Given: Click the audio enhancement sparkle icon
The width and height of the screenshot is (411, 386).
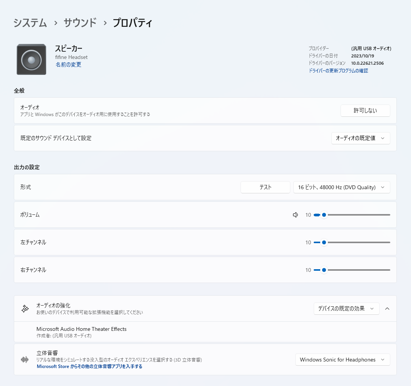Looking at the screenshot, I should (25, 309).
